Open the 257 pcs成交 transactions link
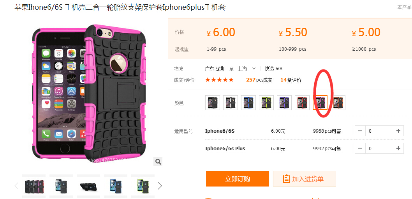The width and height of the screenshot is (412, 199). [259, 80]
